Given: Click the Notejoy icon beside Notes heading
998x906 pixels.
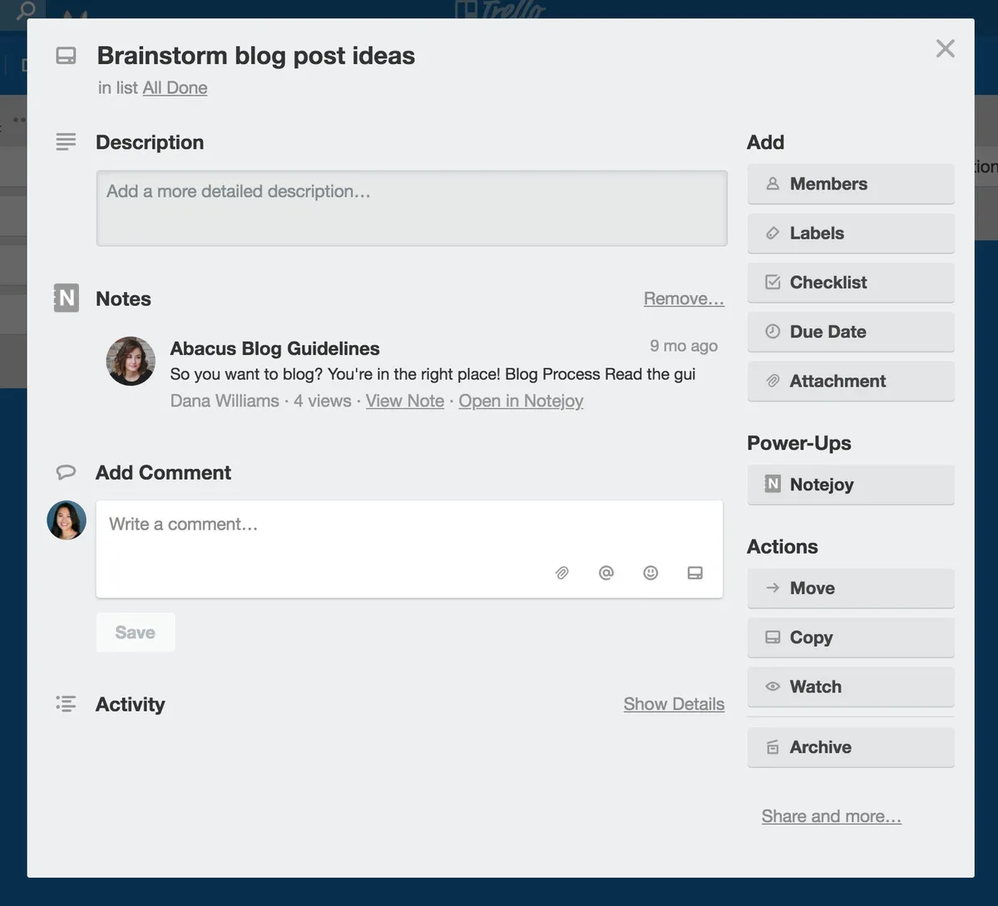Looking at the screenshot, I should coord(67,298).
